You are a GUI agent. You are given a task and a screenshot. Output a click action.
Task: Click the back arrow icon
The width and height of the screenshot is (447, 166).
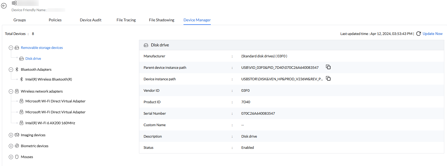4,6
